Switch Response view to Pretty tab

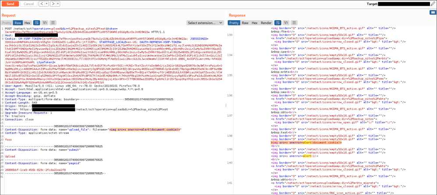tap(234, 23)
